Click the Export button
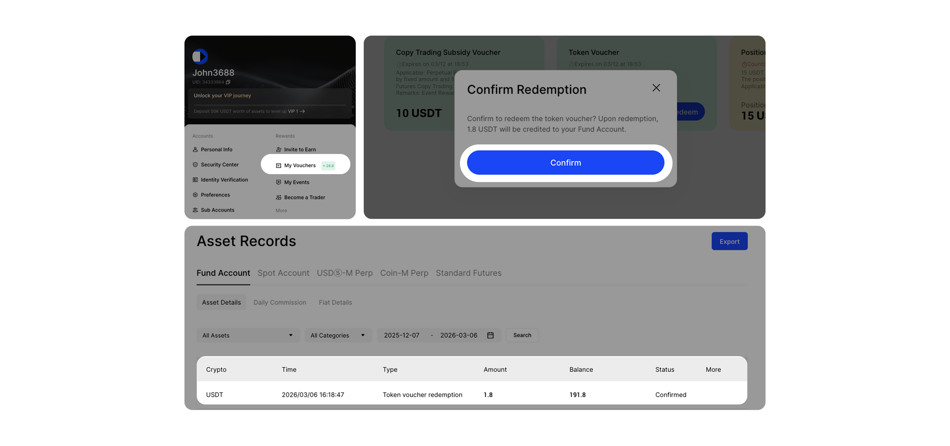The image size is (950, 446). [729, 241]
